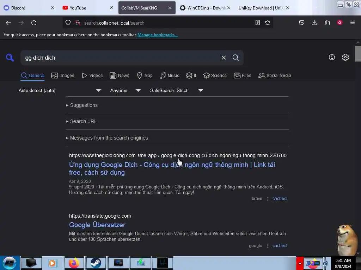Click the Manage bookmarks link
The image size is (361, 270).
(x=158, y=35)
